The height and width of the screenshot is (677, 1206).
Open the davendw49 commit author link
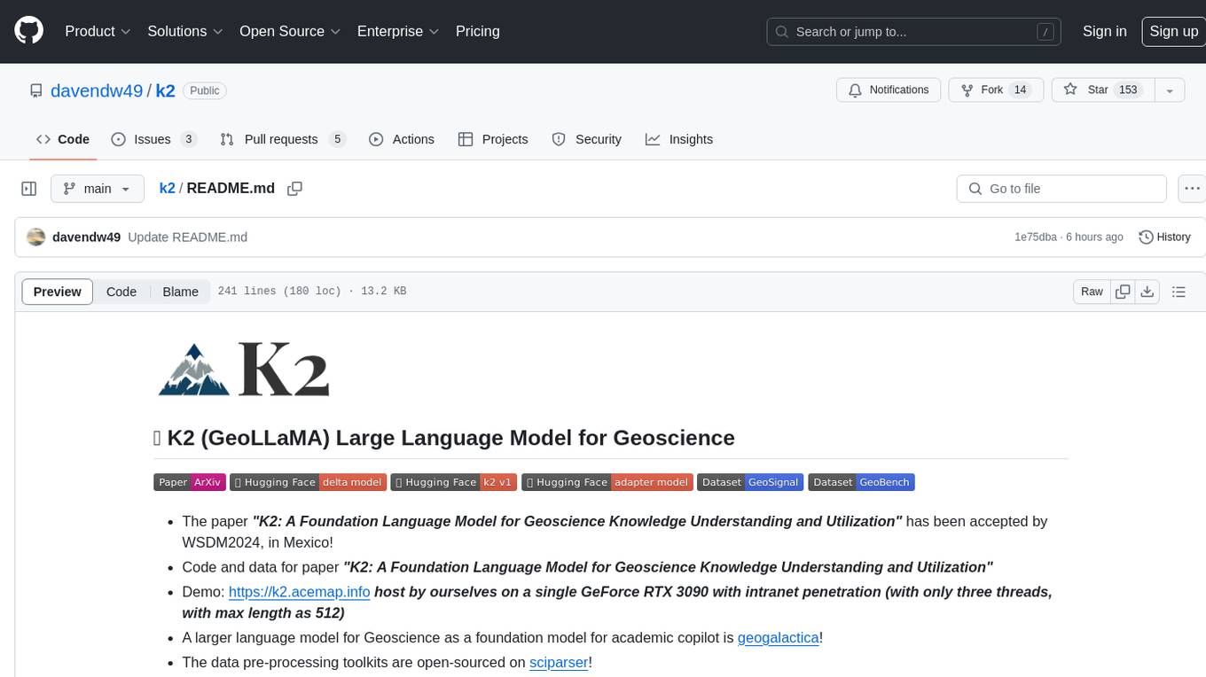coord(87,237)
